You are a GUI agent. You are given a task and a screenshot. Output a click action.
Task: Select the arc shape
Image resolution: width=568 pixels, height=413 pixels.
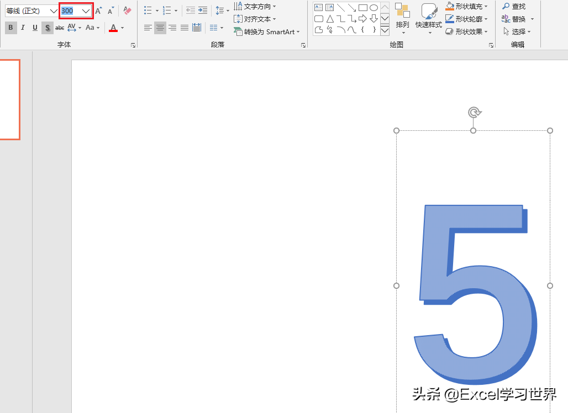pos(341,30)
